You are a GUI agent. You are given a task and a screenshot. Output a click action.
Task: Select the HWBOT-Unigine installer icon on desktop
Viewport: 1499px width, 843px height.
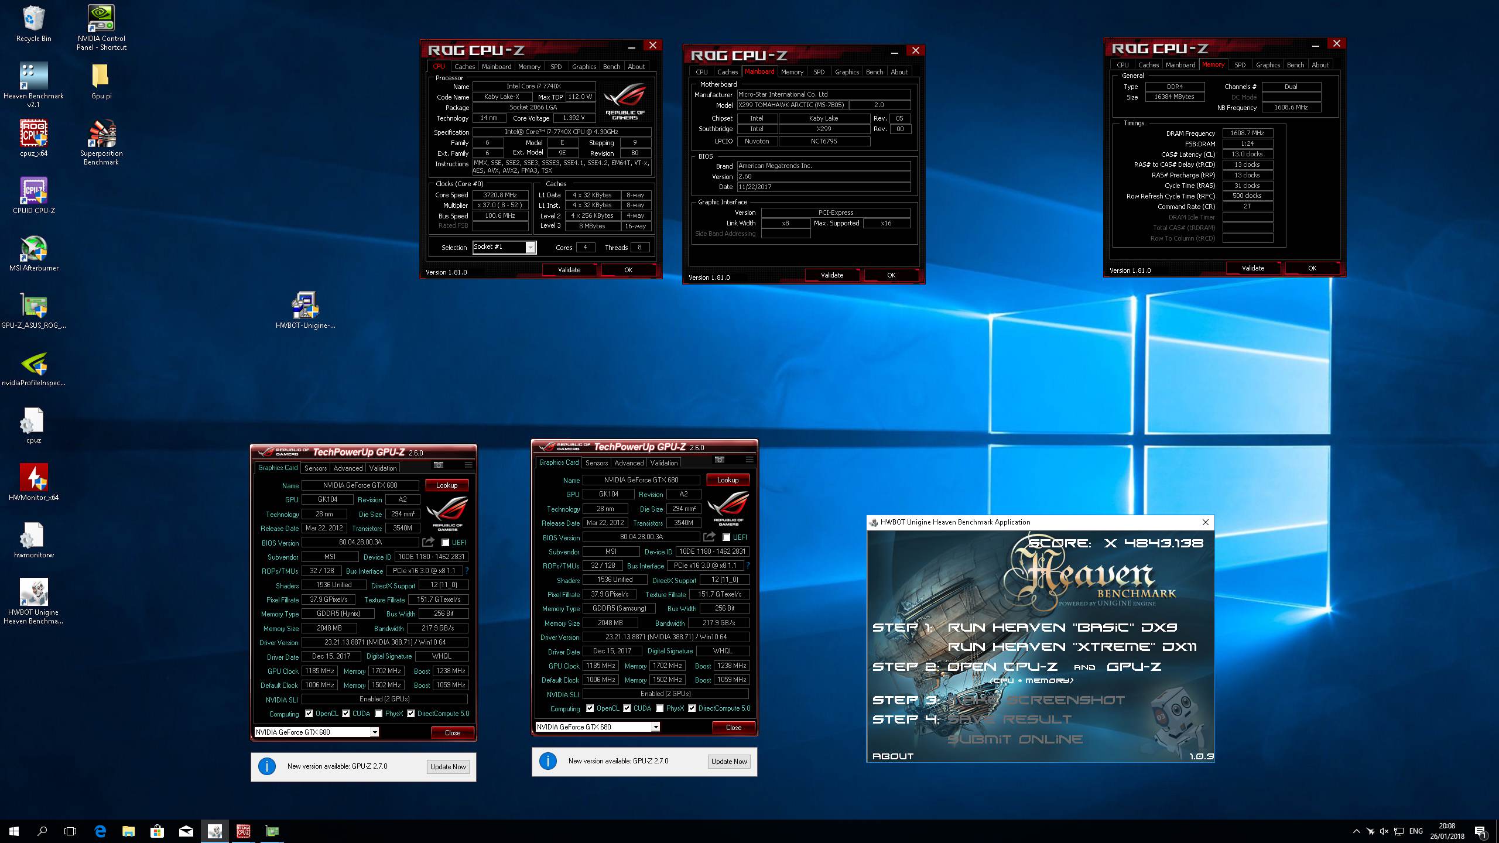pos(305,310)
